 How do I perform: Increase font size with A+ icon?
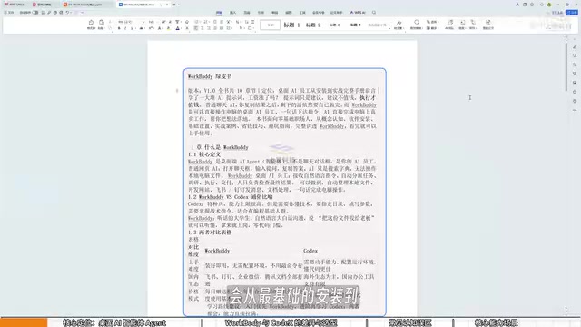click(163, 22)
